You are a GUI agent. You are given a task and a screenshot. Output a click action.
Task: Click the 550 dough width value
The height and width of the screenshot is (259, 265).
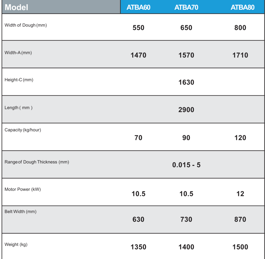click(138, 28)
